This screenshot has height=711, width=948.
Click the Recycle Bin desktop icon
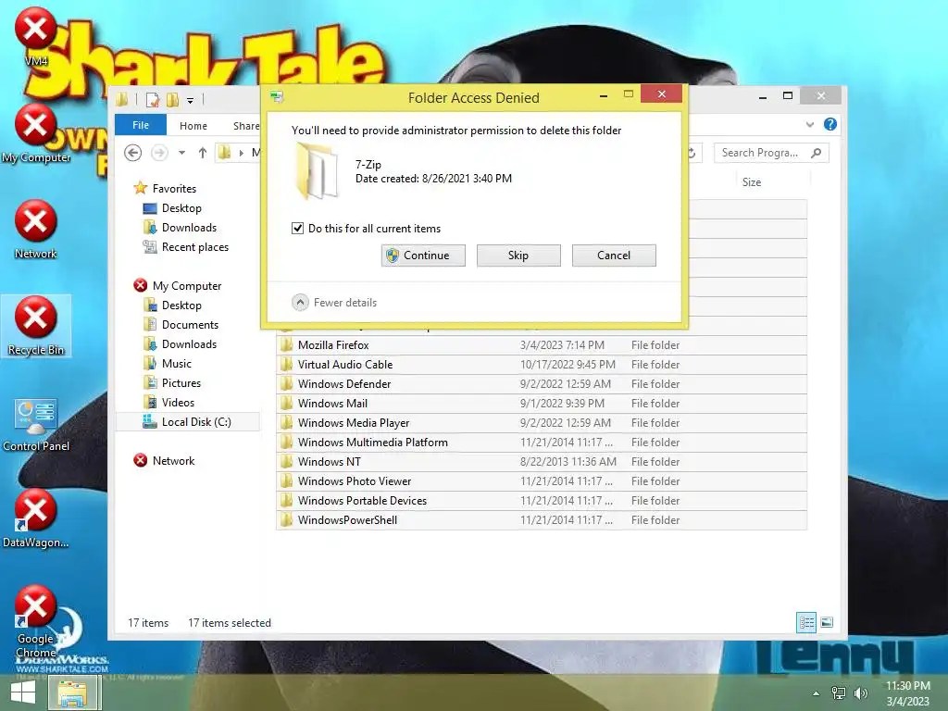click(x=36, y=327)
